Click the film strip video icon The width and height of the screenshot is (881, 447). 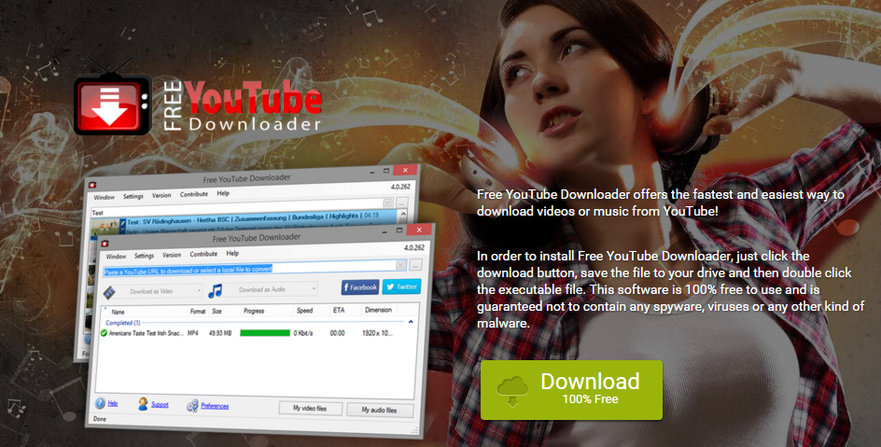(109, 292)
